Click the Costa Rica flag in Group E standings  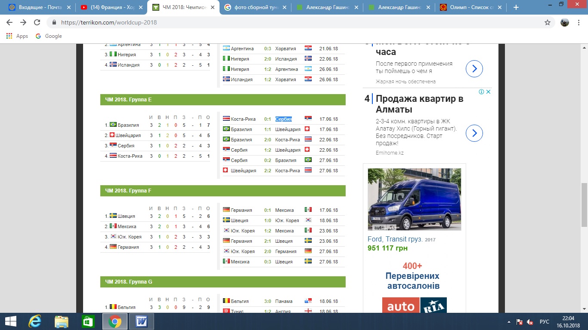(113, 156)
